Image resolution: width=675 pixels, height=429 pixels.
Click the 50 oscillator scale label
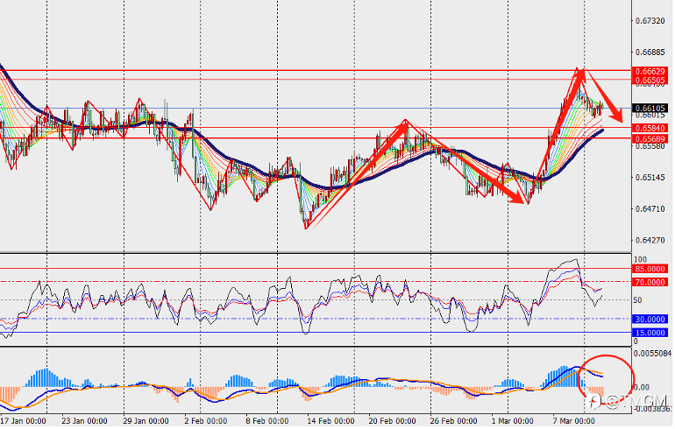click(x=638, y=300)
